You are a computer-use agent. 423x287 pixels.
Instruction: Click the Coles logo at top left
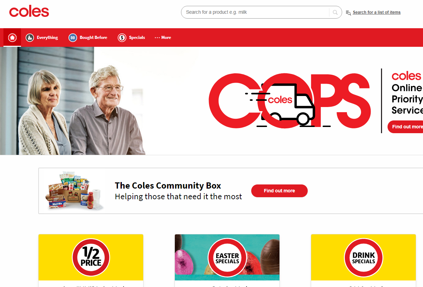click(29, 12)
